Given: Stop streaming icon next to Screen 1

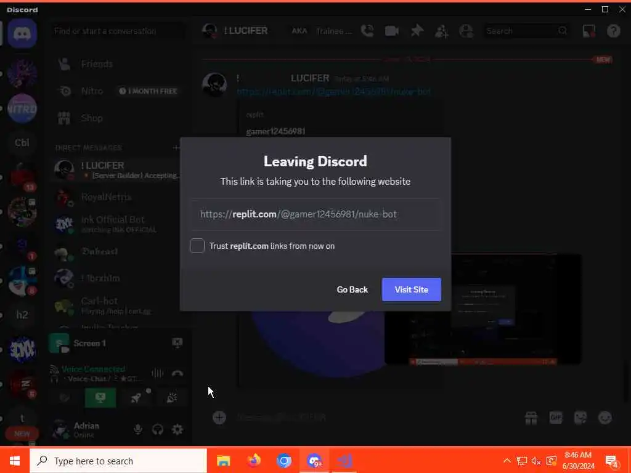Looking at the screenshot, I should 177,342.
